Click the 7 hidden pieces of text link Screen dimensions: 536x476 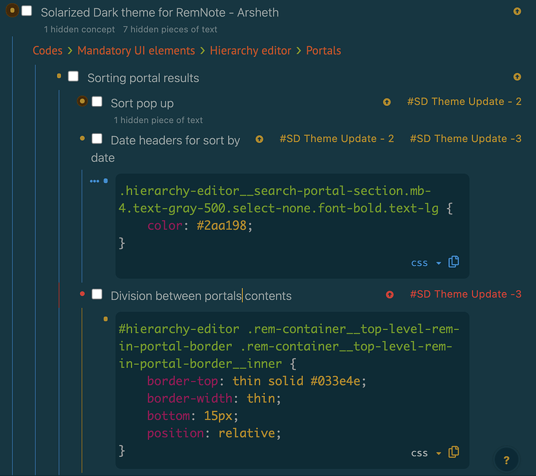(170, 29)
